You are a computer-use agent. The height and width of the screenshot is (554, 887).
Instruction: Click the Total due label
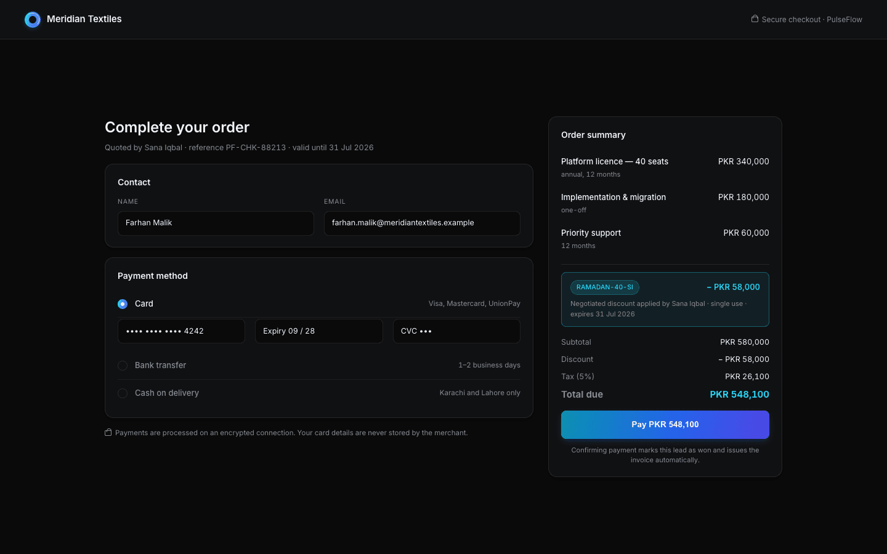(x=582, y=395)
